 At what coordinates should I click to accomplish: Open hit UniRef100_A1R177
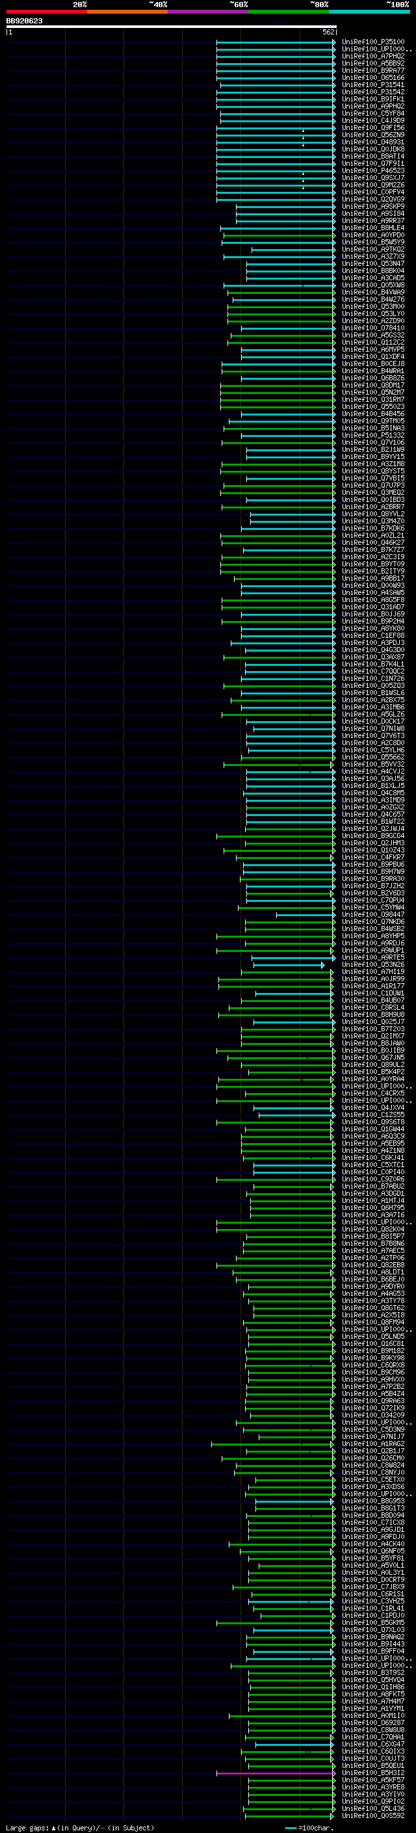click(372, 986)
